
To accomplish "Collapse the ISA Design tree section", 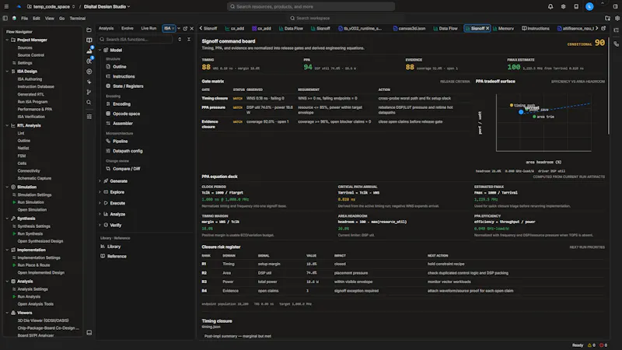I will tap(7, 72).
